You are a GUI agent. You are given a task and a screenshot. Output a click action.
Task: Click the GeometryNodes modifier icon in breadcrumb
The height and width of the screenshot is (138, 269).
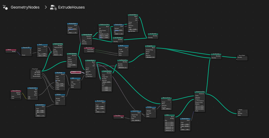(5, 7)
